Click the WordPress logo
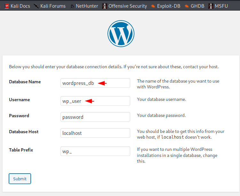Screen dimensions: 240x196 [x=121, y=34]
